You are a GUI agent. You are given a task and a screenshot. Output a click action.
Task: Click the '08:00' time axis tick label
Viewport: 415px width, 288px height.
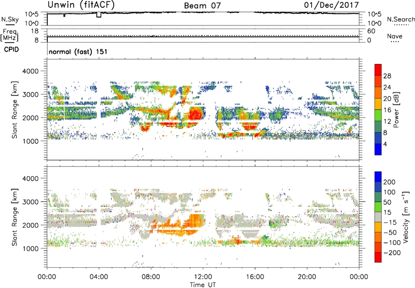pos(150,277)
